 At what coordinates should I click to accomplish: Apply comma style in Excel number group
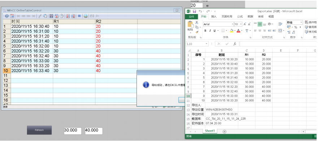[x=300, y=27]
